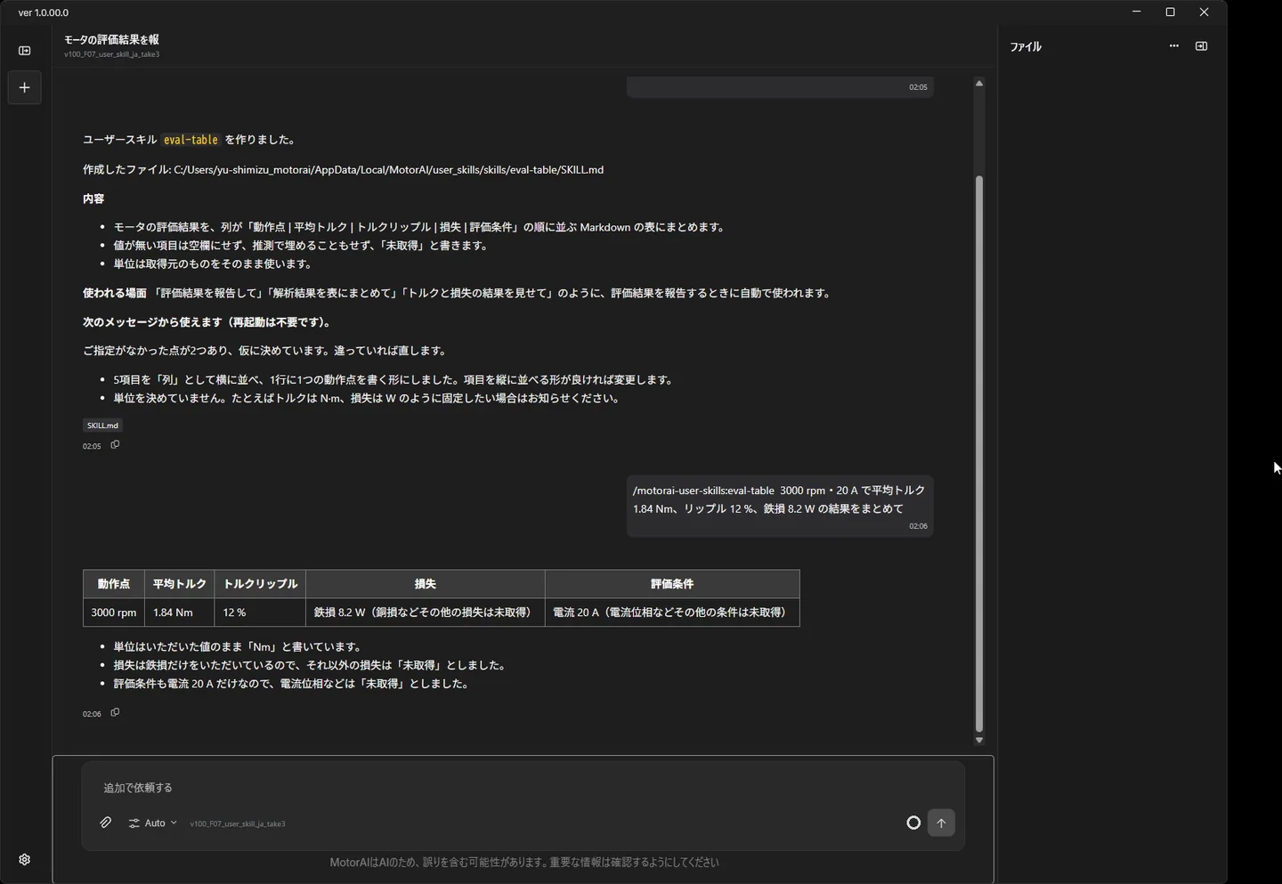The image size is (1282, 884).
Task: Click the 平均トルク table header
Action: (180, 584)
